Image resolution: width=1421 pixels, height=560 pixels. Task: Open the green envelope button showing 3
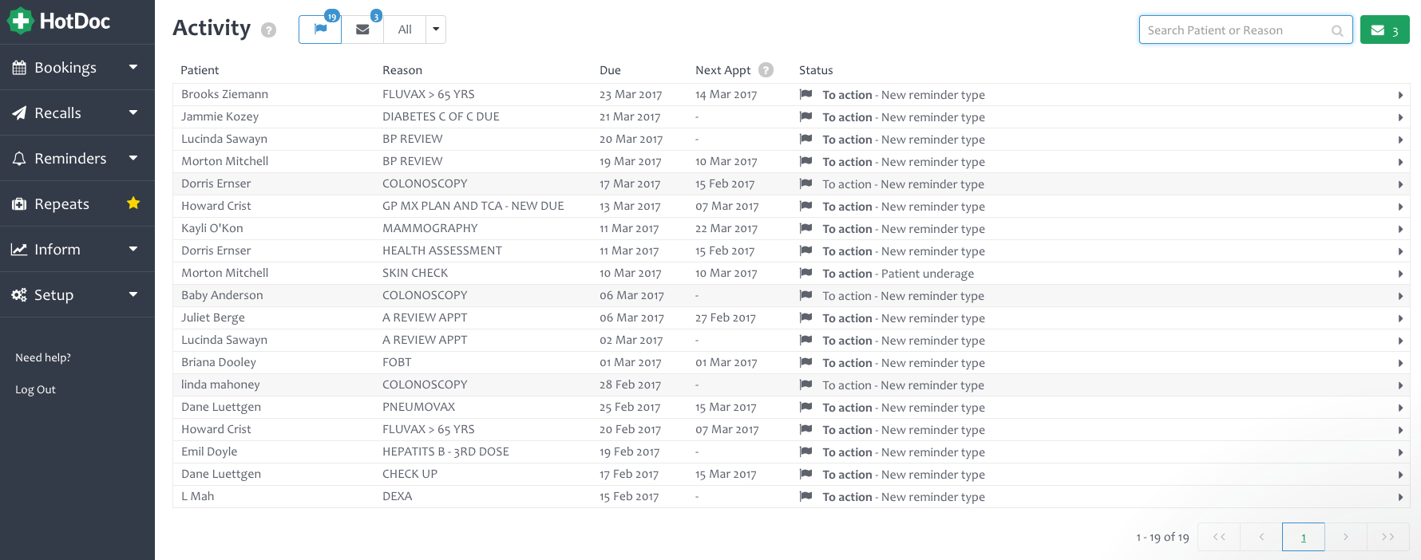(1385, 30)
